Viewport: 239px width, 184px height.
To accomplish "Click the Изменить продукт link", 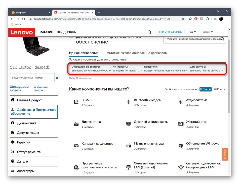I will (41, 89).
